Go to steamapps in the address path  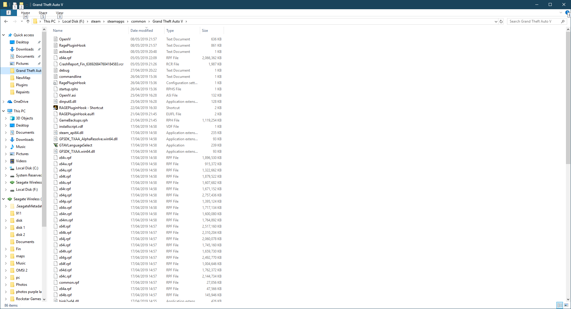(116, 21)
